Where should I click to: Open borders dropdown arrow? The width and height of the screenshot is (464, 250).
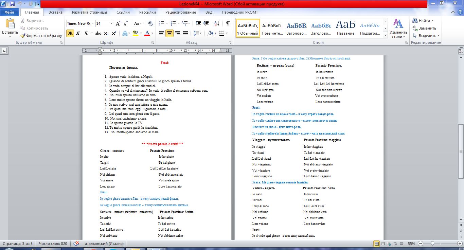(x=227, y=33)
